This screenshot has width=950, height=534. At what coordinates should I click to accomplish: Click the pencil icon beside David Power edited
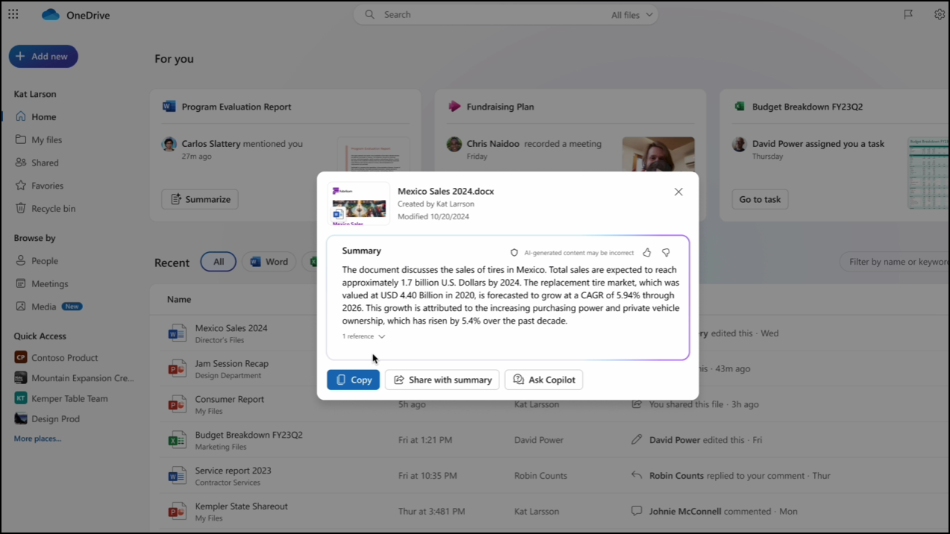pos(637,440)
